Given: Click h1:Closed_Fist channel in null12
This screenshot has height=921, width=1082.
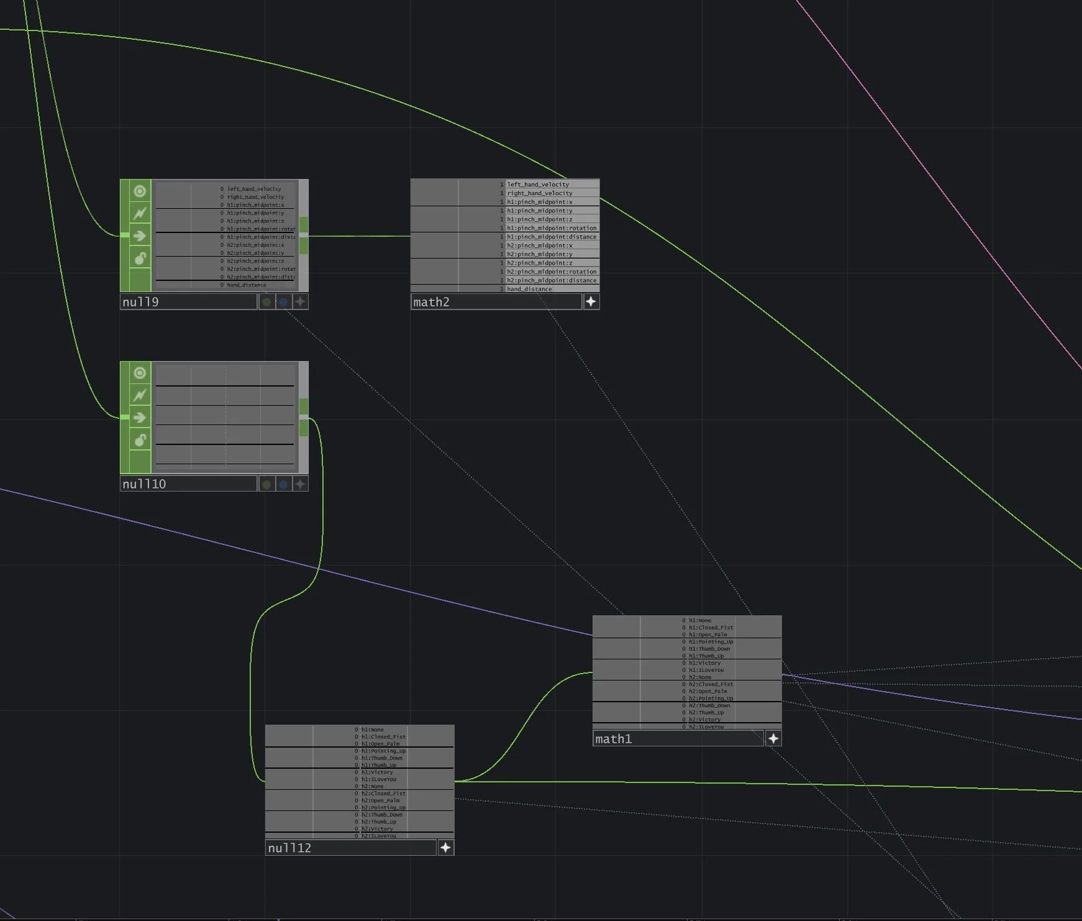Looking at the screenshot, I should 384,737.
